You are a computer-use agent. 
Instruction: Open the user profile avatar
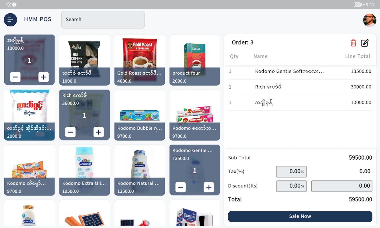coord(369,20)
